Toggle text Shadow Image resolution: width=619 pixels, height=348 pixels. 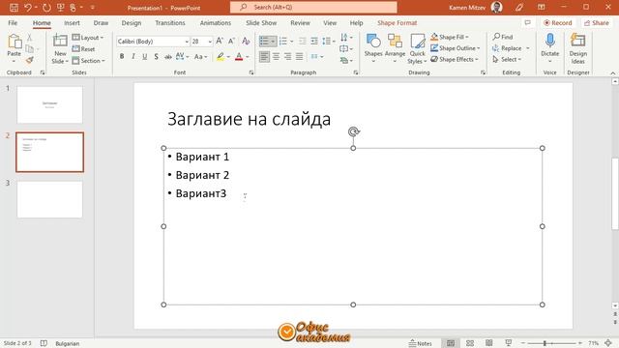[x=157, y=56]
